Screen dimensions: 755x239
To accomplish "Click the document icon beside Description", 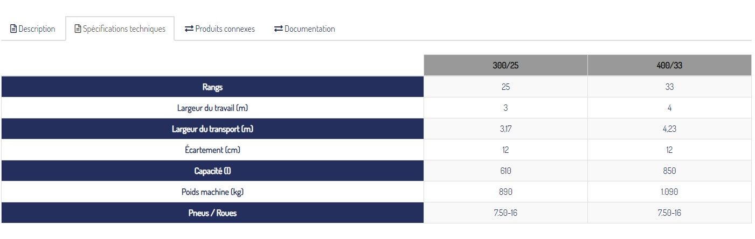I will coord(14,29).
